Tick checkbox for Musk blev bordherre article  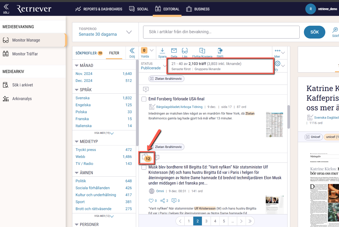(x=144, y=167)
